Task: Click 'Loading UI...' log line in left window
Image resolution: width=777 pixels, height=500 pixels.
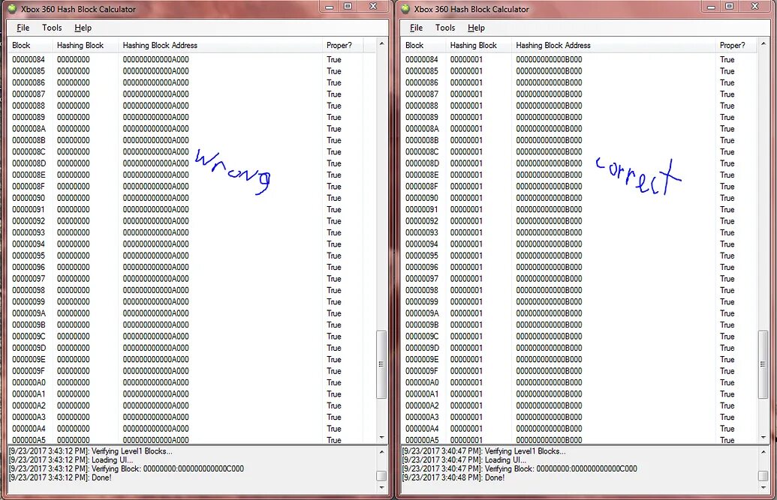Action: [71, 460]
